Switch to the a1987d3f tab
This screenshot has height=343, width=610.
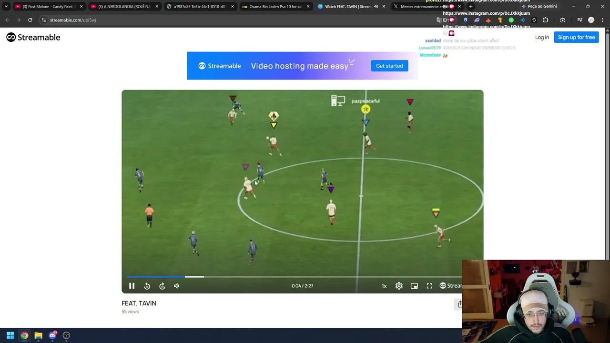pos(200,7)
